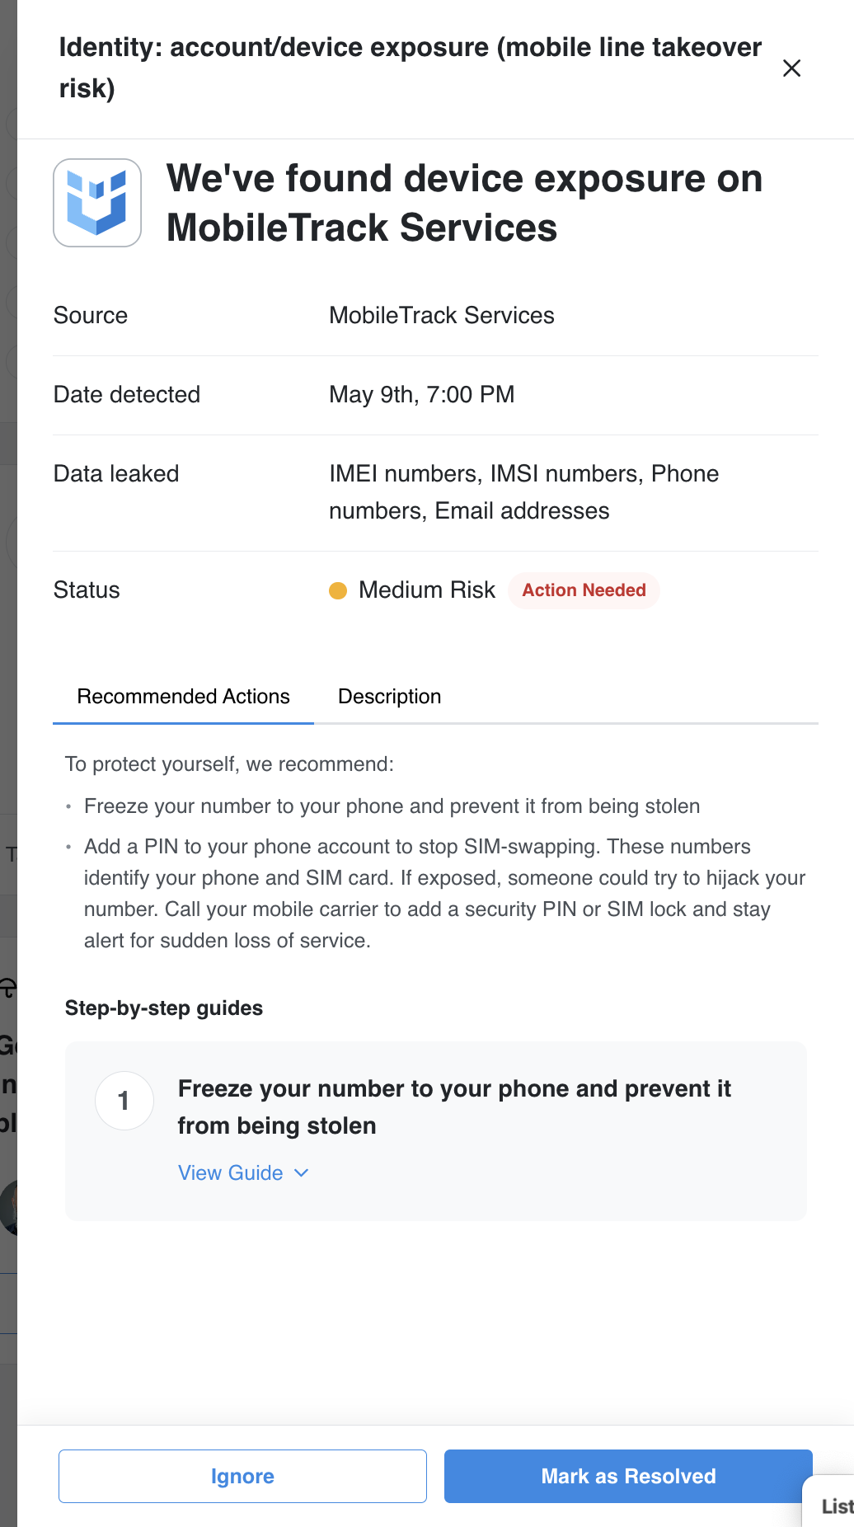The image size is (854, 1527).
Task: Close the identity exposure alert panel
Action: point(791,68)
